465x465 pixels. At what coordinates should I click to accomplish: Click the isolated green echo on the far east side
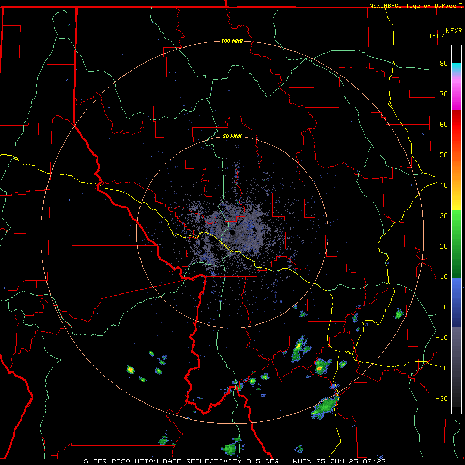399,314
